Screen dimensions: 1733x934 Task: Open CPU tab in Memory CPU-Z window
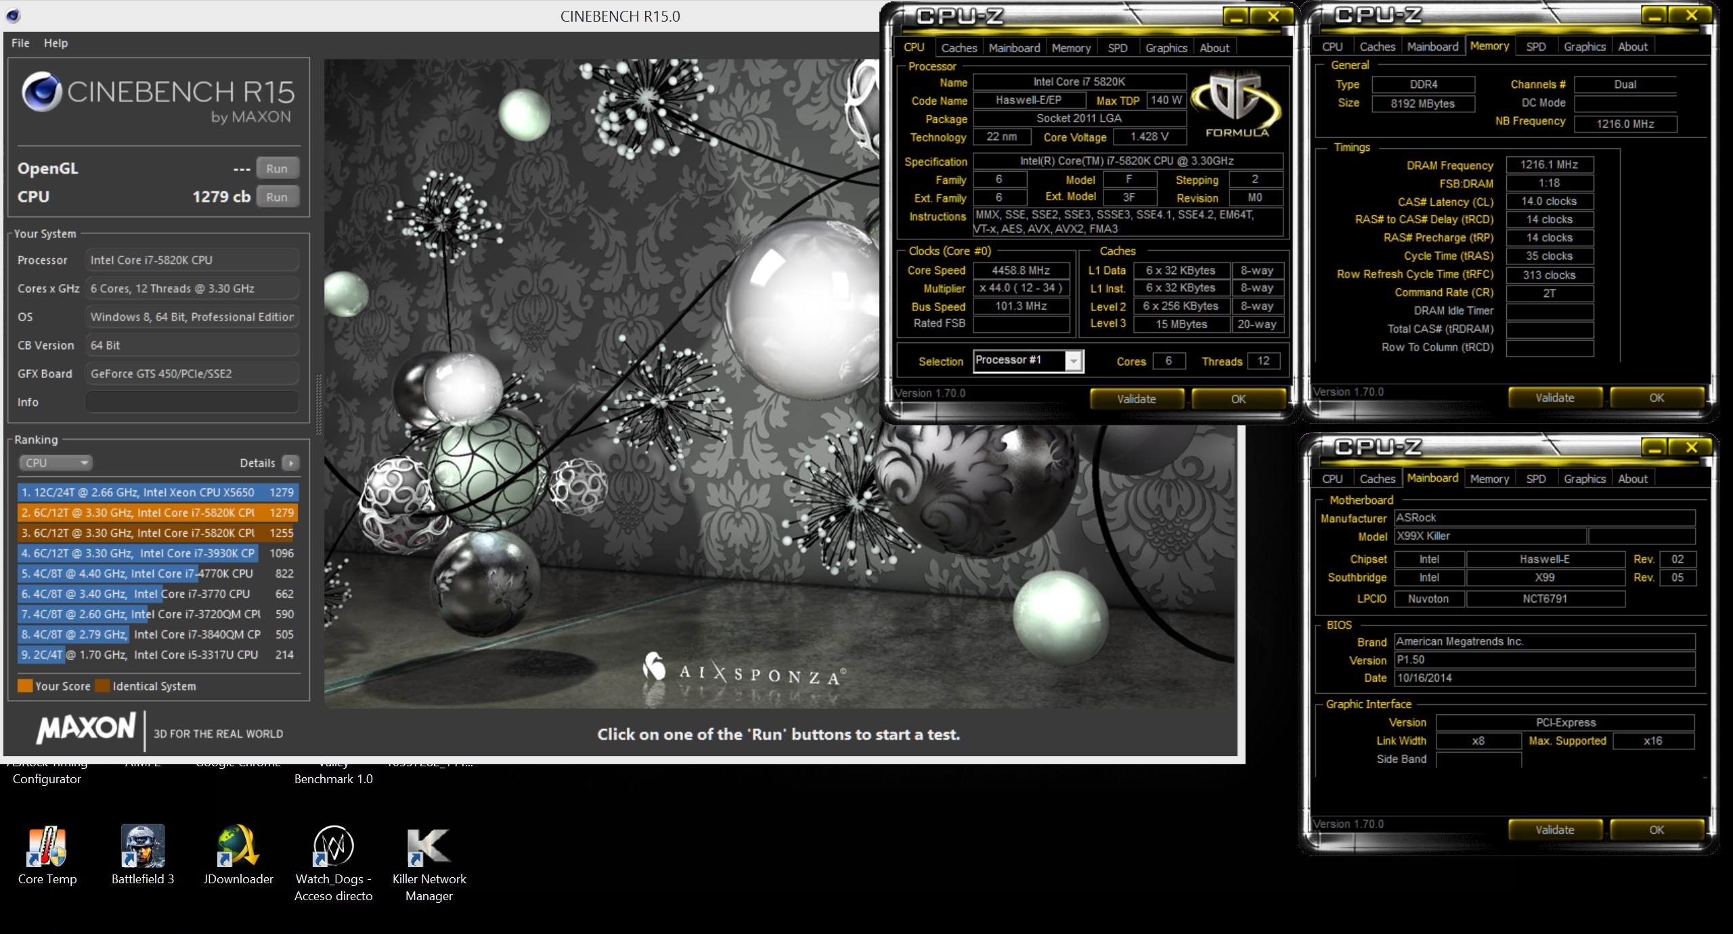point(1332,47)
